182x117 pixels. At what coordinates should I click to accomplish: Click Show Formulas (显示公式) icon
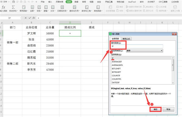[144, 11]
